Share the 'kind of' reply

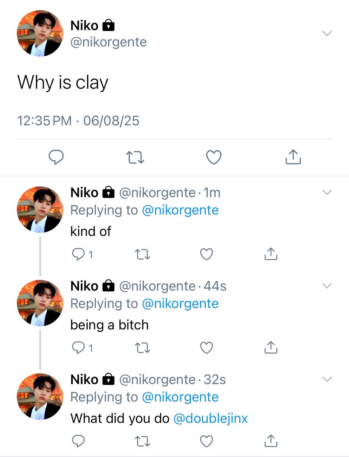point(271,254)
